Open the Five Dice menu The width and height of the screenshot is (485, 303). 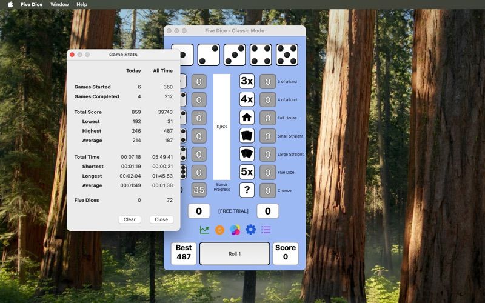point(32,4)
